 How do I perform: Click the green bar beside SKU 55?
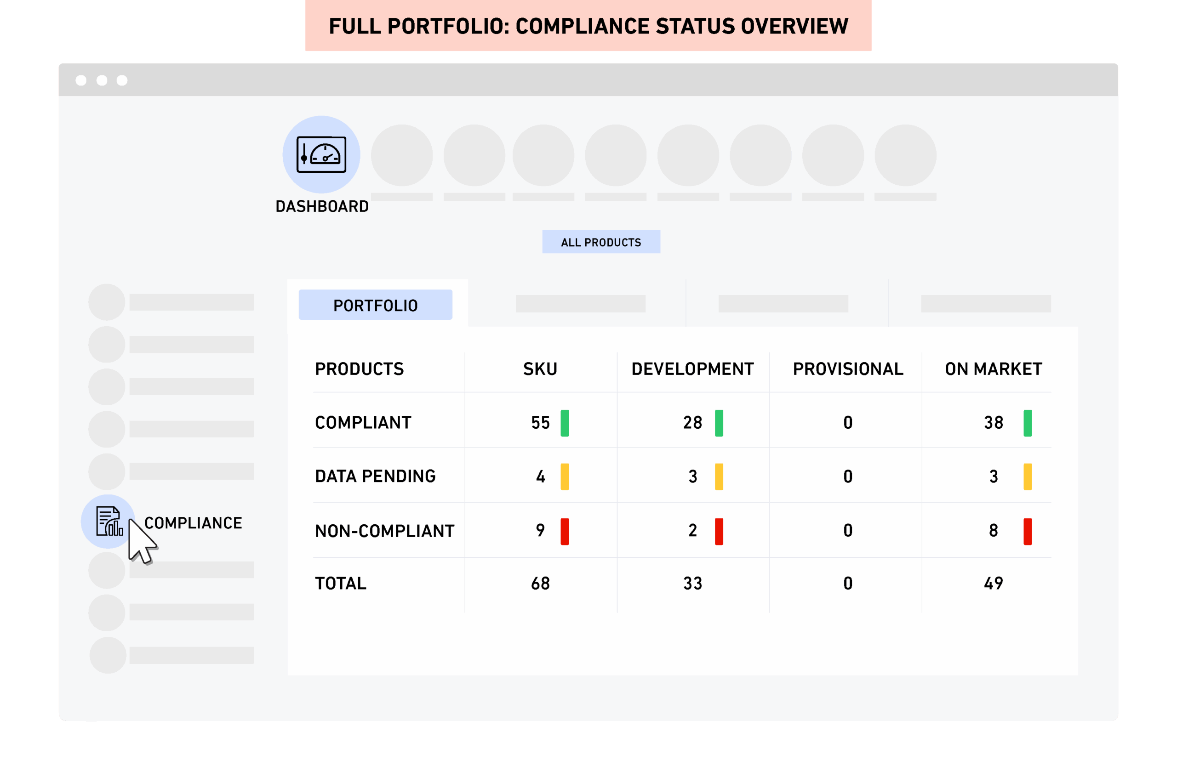pos(564,423)
